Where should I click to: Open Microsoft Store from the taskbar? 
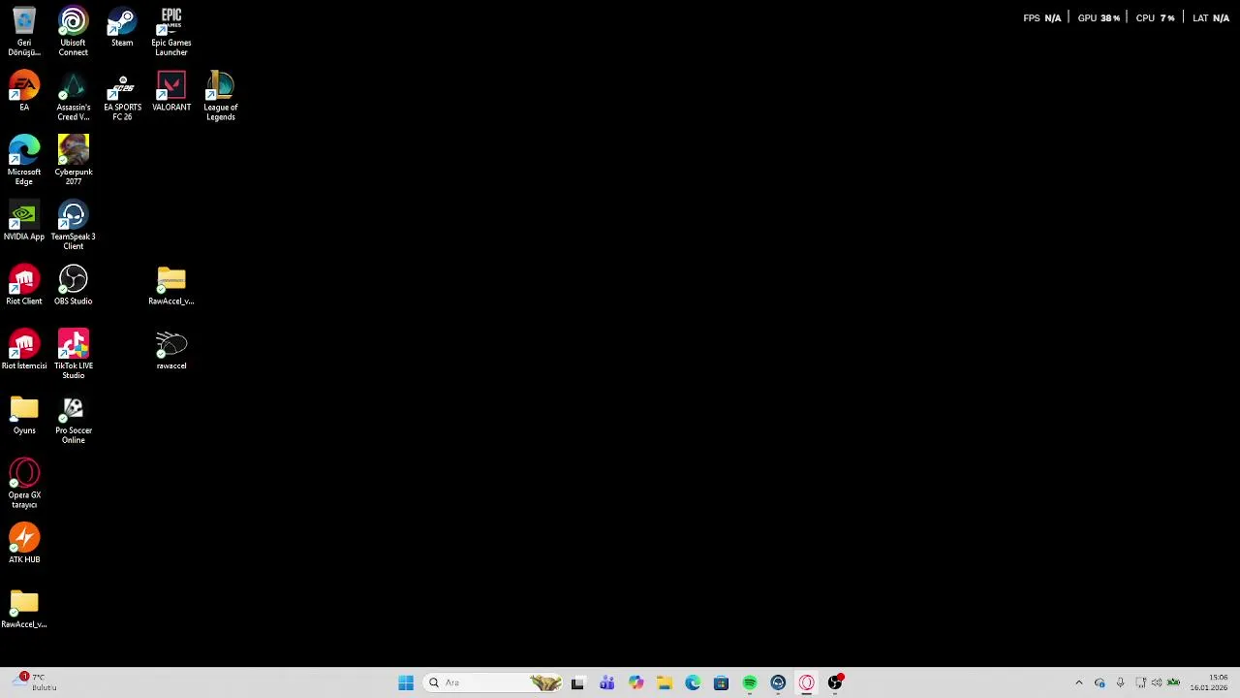721,683
